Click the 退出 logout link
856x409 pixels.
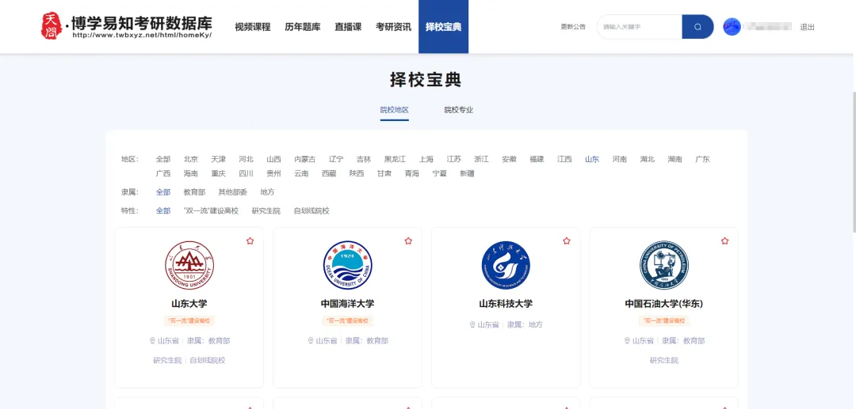tap(807, 27)
